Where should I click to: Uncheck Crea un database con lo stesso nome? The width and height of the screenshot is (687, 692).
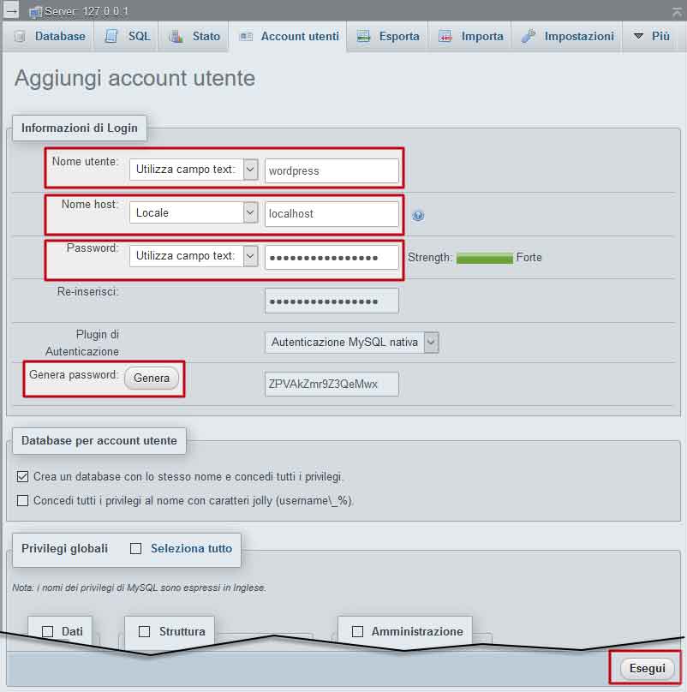pyautogui.click(x=22, y=477)
